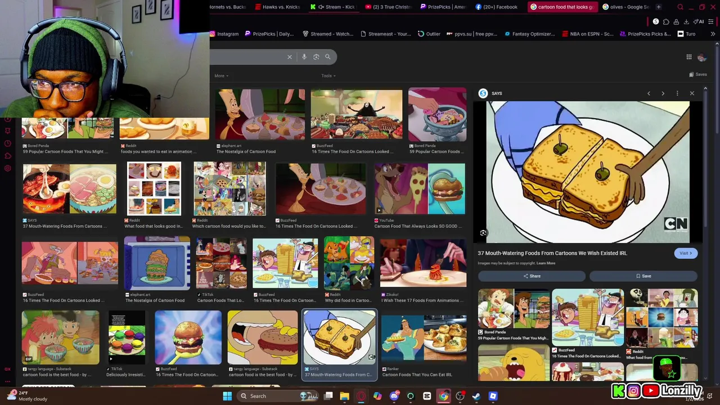Image resolution: width=720 pixels, height=405 pixels.
Task: Start voice search with microphone icon
Action: (x=304, y=57)
